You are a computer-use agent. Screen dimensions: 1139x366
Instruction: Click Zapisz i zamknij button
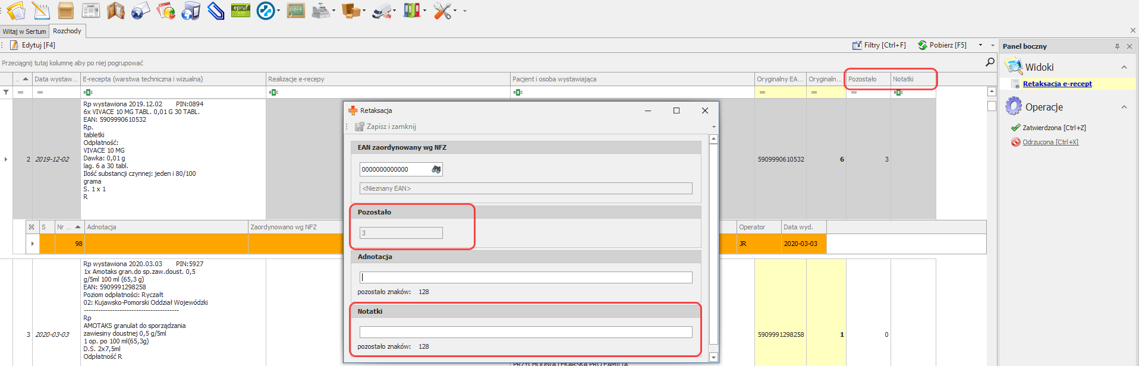click(x=386, y=127)
